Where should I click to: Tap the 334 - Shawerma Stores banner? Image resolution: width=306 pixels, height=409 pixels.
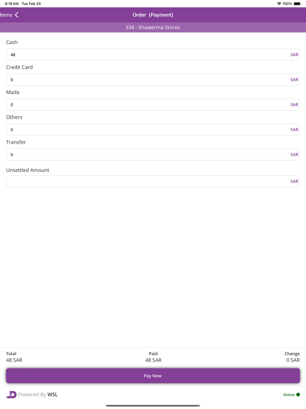[153, 27]
